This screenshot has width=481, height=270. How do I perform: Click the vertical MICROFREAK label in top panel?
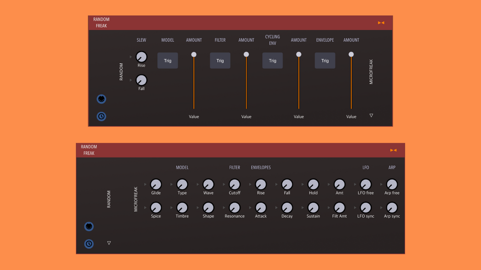371,72
